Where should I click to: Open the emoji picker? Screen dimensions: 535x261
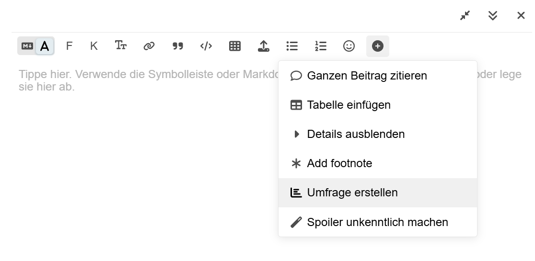[x=349, y=46]
